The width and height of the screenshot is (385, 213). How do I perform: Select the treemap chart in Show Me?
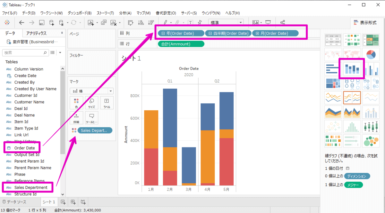click(x=333, y=83)
